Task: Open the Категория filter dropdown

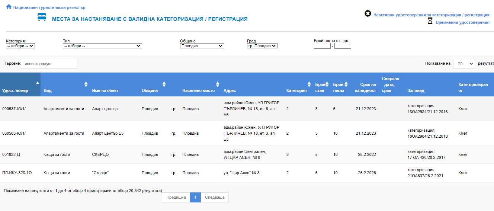Action: [20, 46]
